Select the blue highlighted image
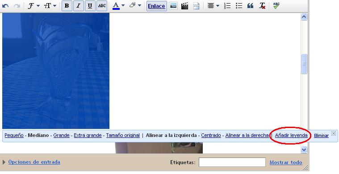The height and width of the screenshot is (174, 339). [x=56, y=71]
